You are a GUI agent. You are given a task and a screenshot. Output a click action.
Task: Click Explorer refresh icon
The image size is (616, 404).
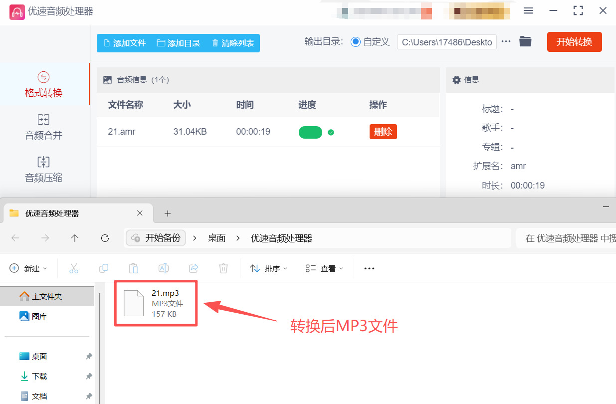coord(105,238)
